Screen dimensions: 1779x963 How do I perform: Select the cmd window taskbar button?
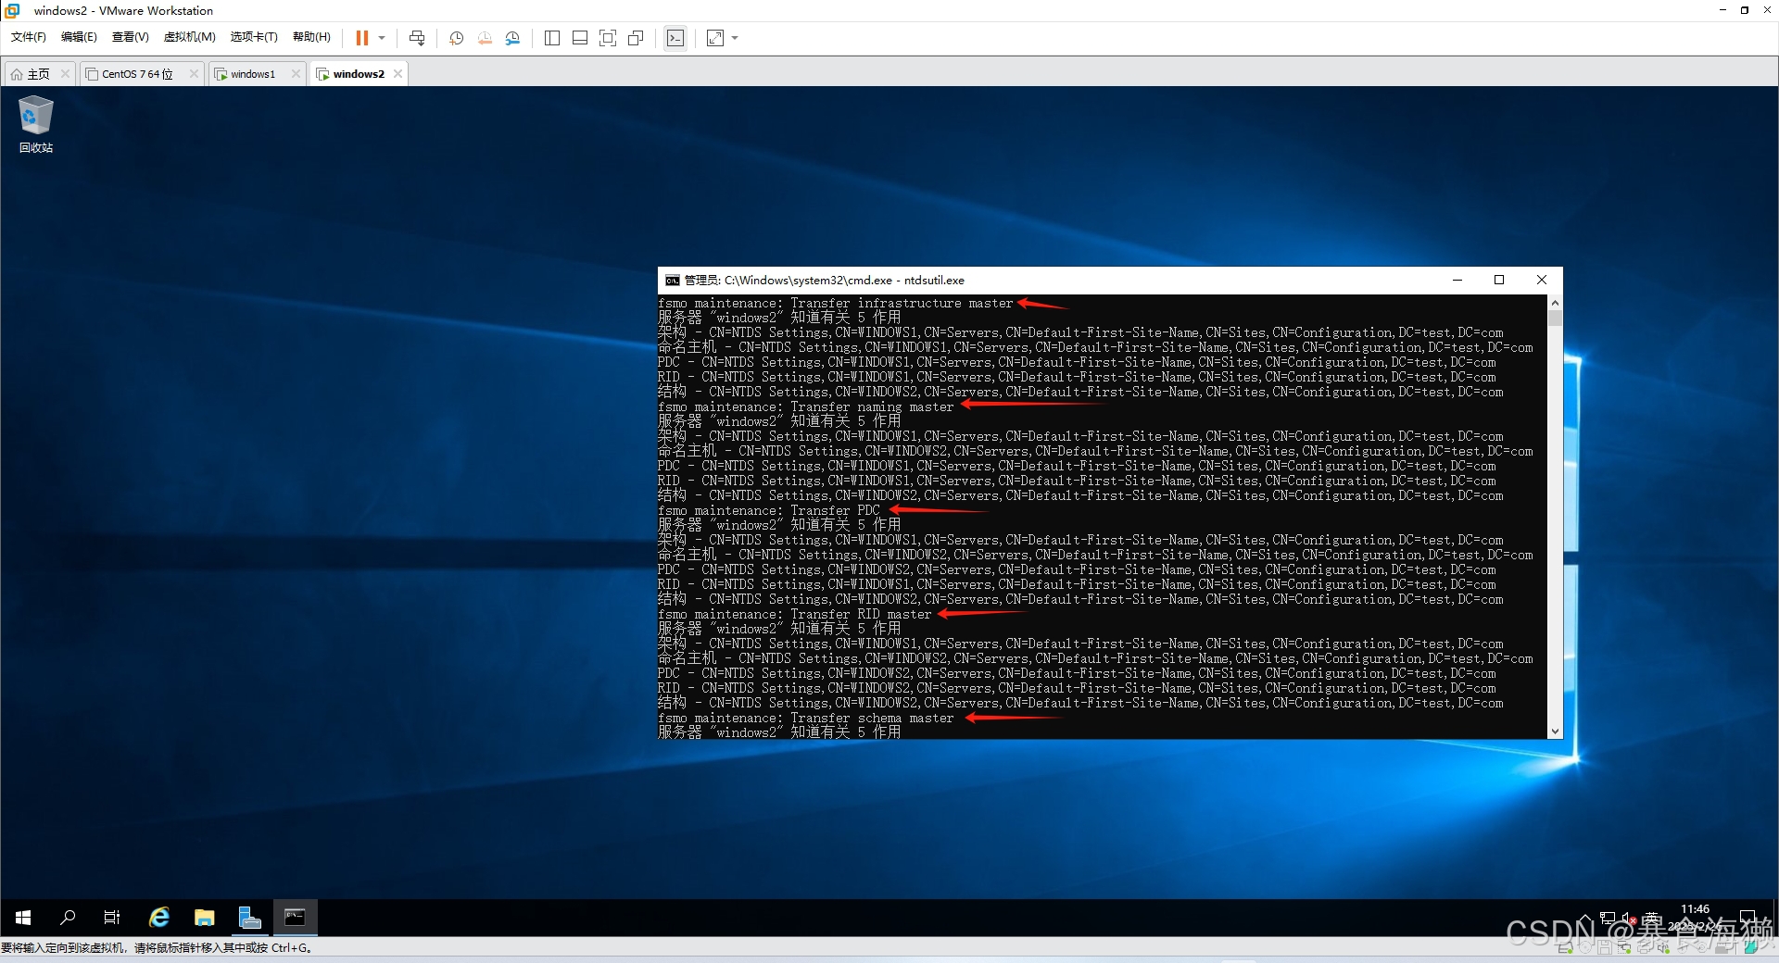coord(296,918)
